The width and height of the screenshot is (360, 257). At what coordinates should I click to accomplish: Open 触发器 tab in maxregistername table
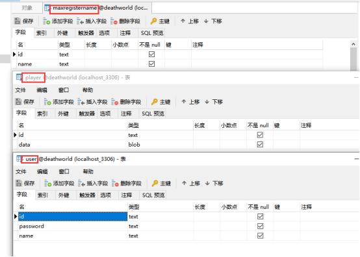(86, 33)
